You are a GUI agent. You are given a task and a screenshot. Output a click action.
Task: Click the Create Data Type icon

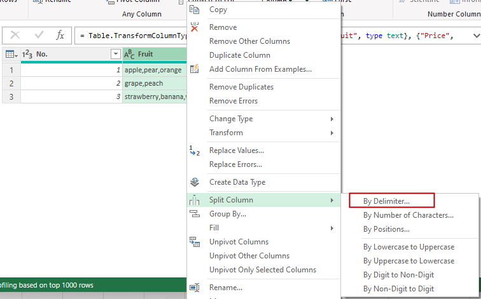(195, 182)
